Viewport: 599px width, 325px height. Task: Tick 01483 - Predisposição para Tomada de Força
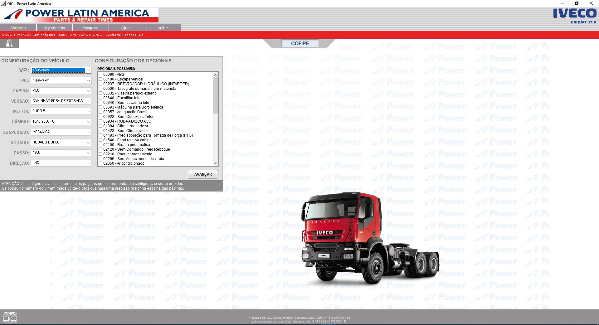pos(100,135)
